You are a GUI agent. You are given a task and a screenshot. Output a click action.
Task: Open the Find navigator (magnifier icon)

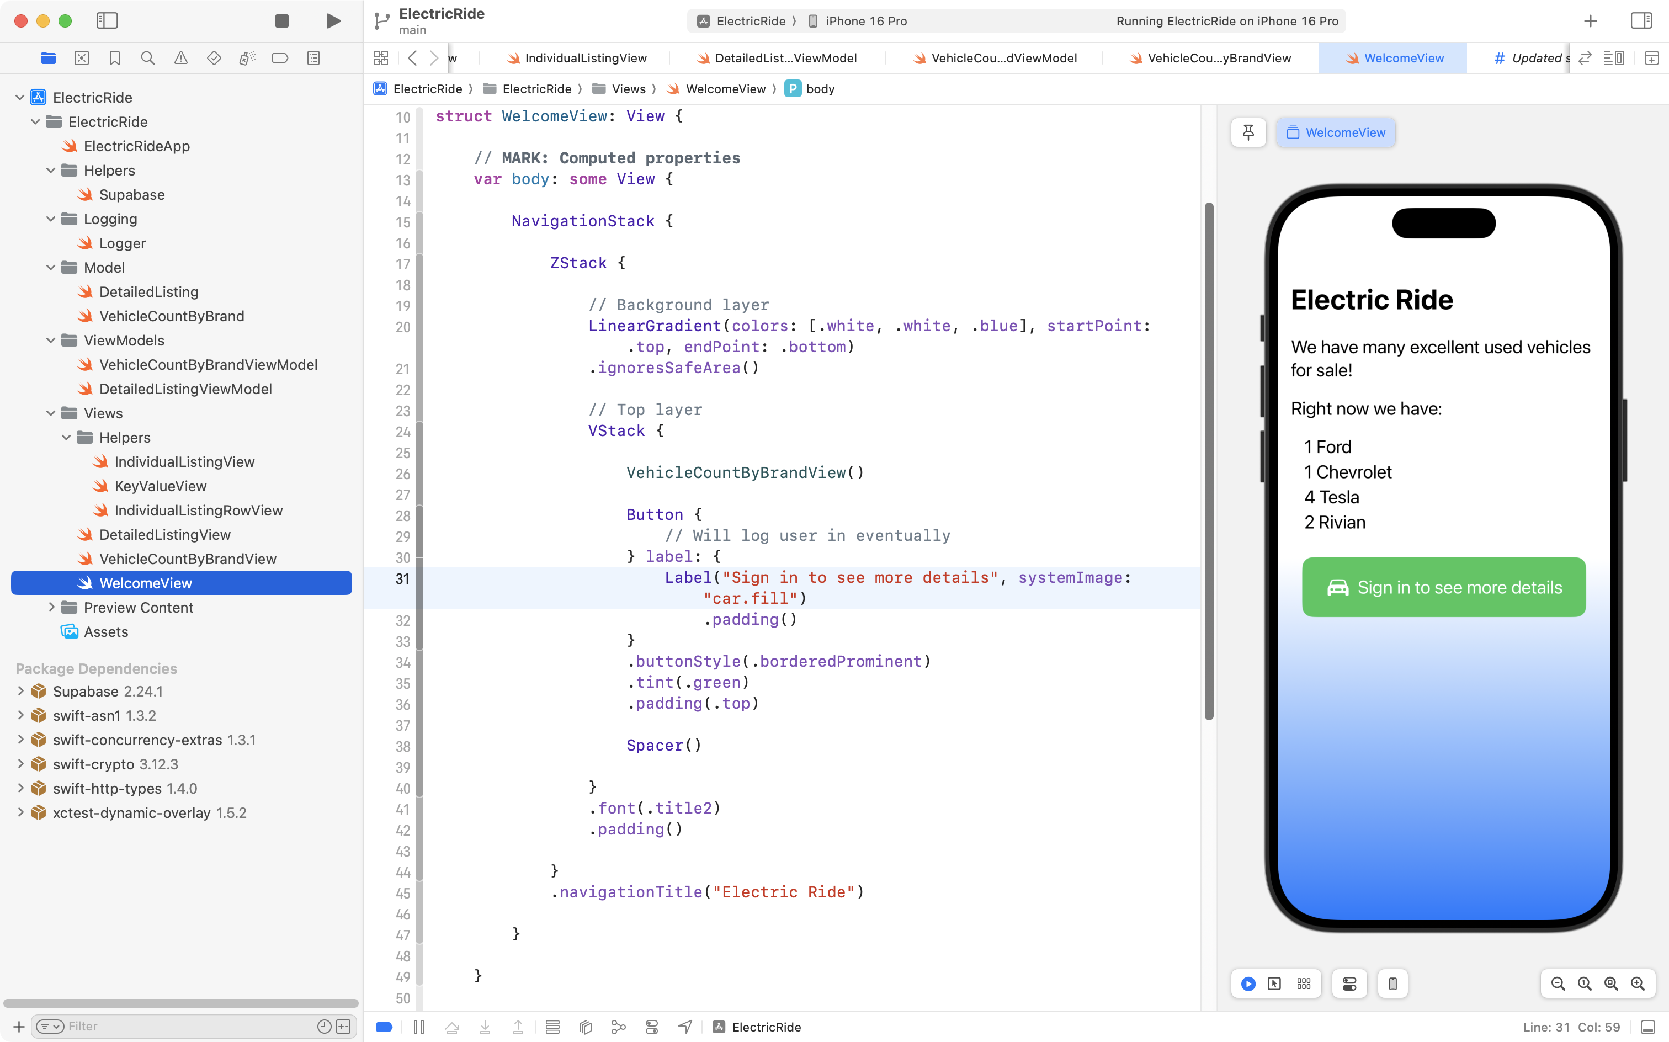tap(147, 58)
